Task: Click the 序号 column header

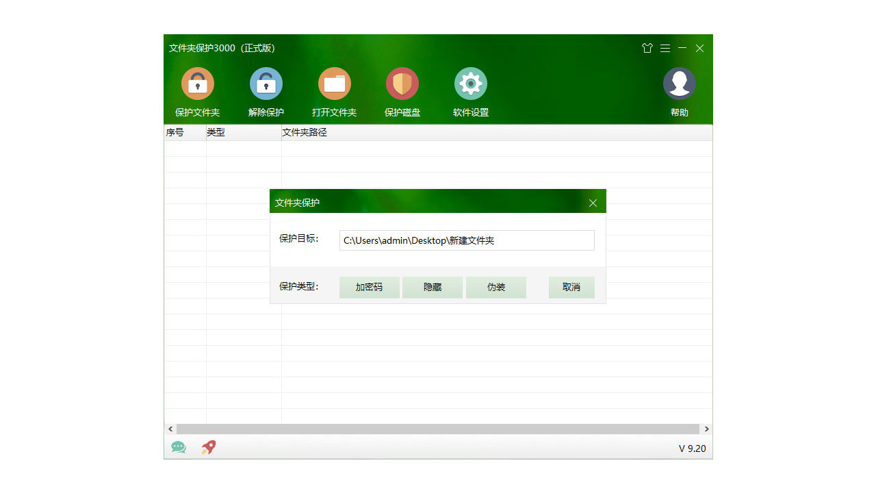Action: coord(185,133)
